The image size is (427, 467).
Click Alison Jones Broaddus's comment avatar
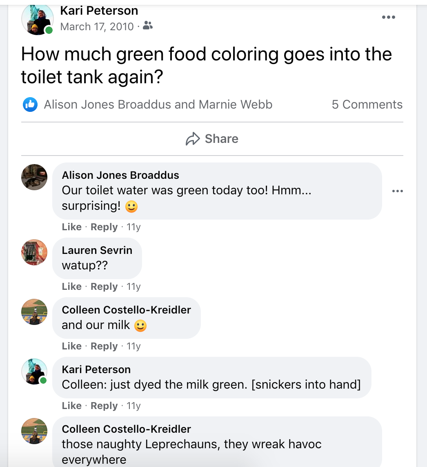coord(34,177)
